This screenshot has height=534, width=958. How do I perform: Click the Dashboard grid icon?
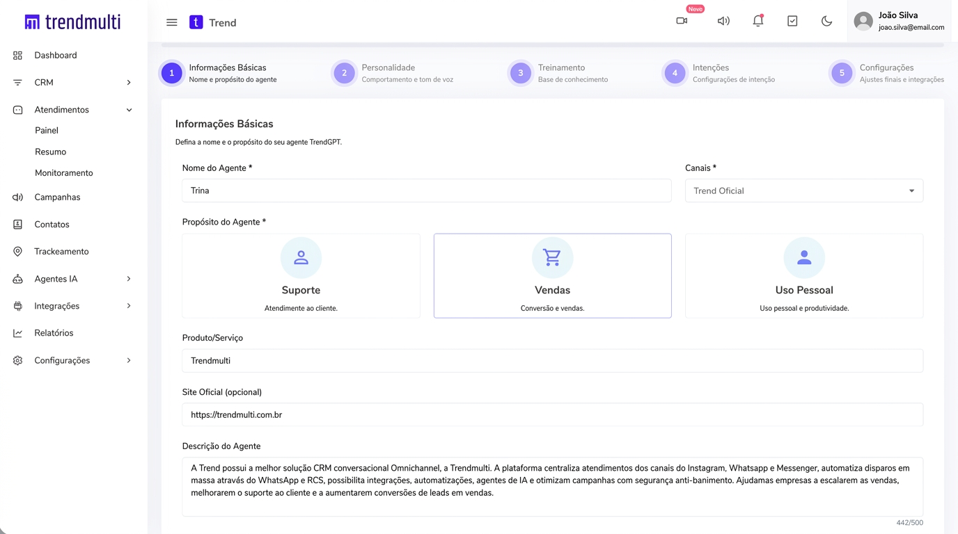pyautogui.click(x=18, y=55)
